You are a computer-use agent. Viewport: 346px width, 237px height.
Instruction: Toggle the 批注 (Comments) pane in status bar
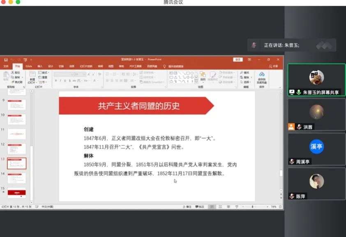(199, 207)
